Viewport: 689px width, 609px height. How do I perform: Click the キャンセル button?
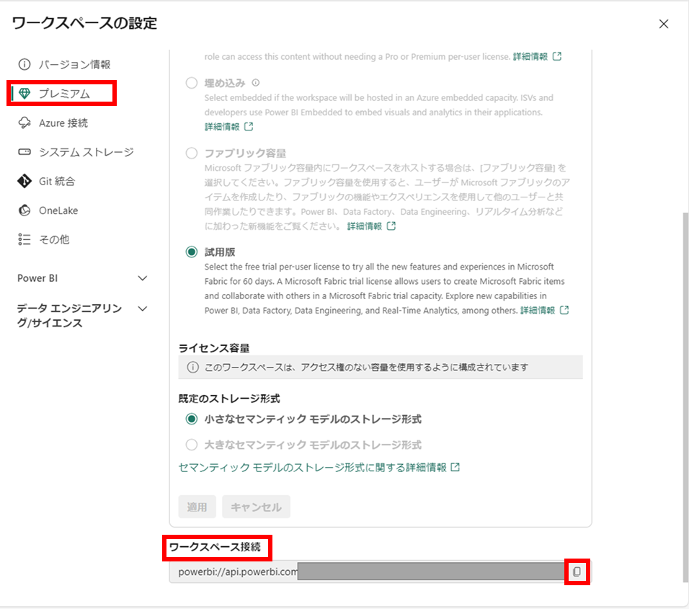click(256, 507)
